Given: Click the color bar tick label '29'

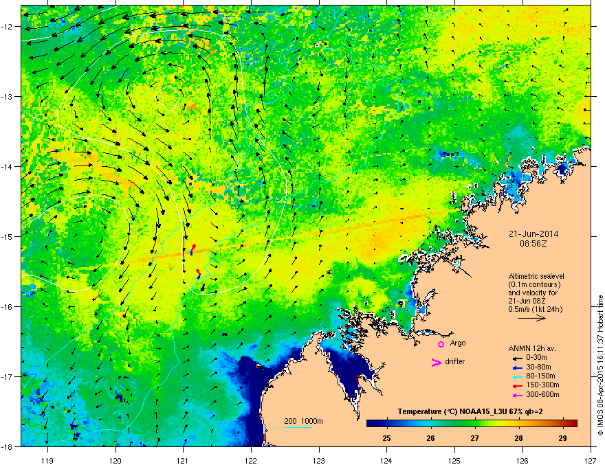Looking at the screenshot, I should coord(562,438).
